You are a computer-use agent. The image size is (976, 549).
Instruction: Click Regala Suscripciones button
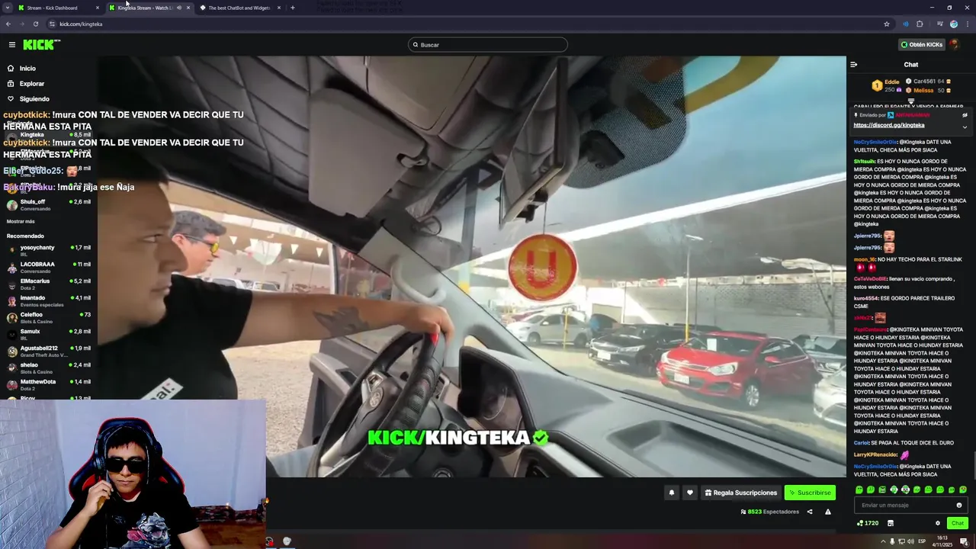point(740,493)
